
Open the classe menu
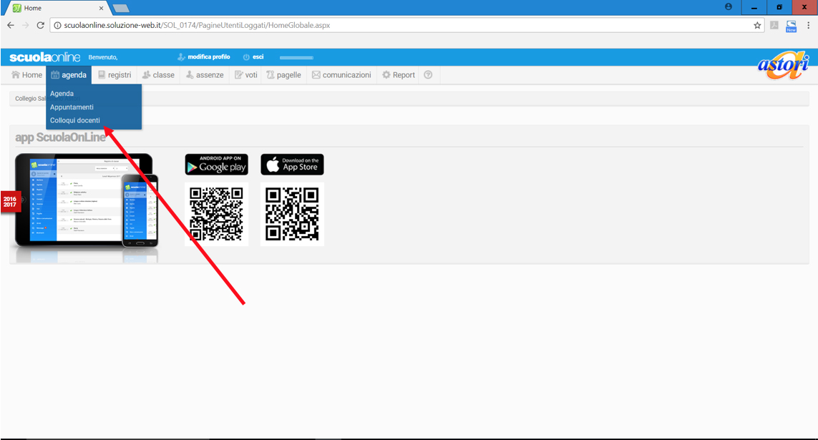point(159,74)
